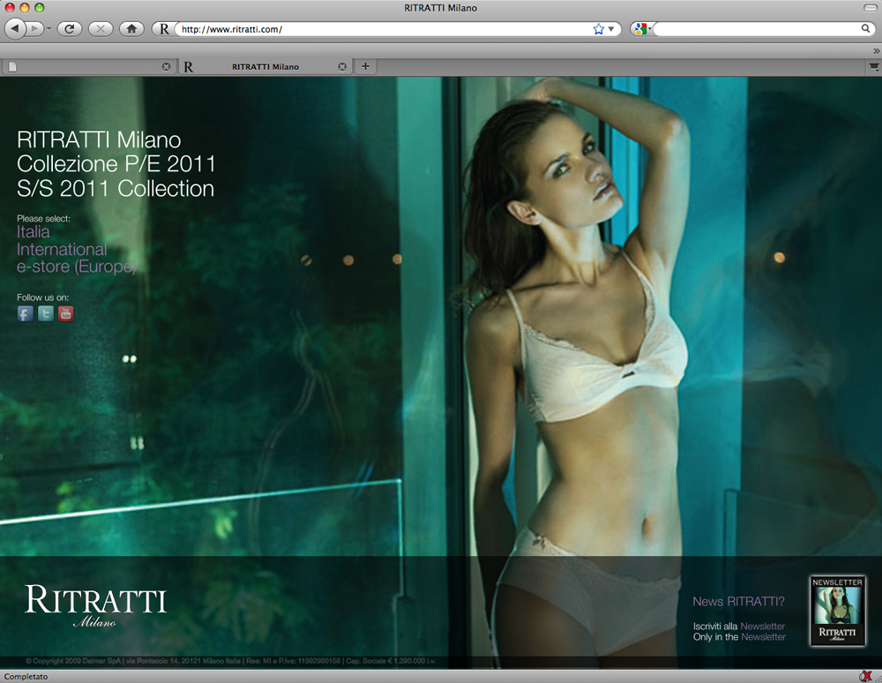Reload the page with the refresh icon

pyautogui.click(x=69, y=29)
